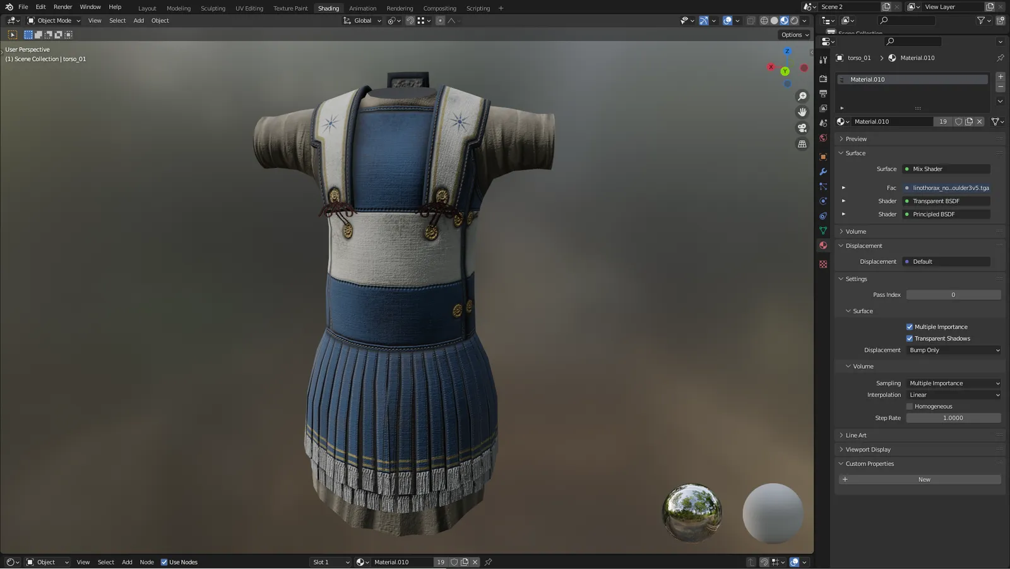The width and height of the screenshot is (1010, 569).
Task: Open Interpolation Linear dropdown
Action: [954, 395]
